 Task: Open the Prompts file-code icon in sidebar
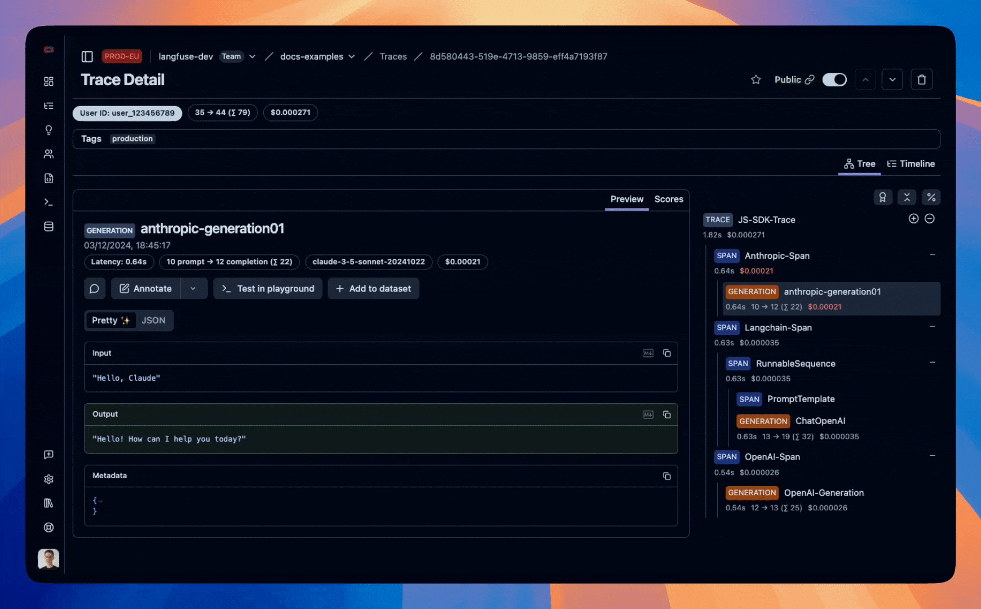[x=49, y=178]
